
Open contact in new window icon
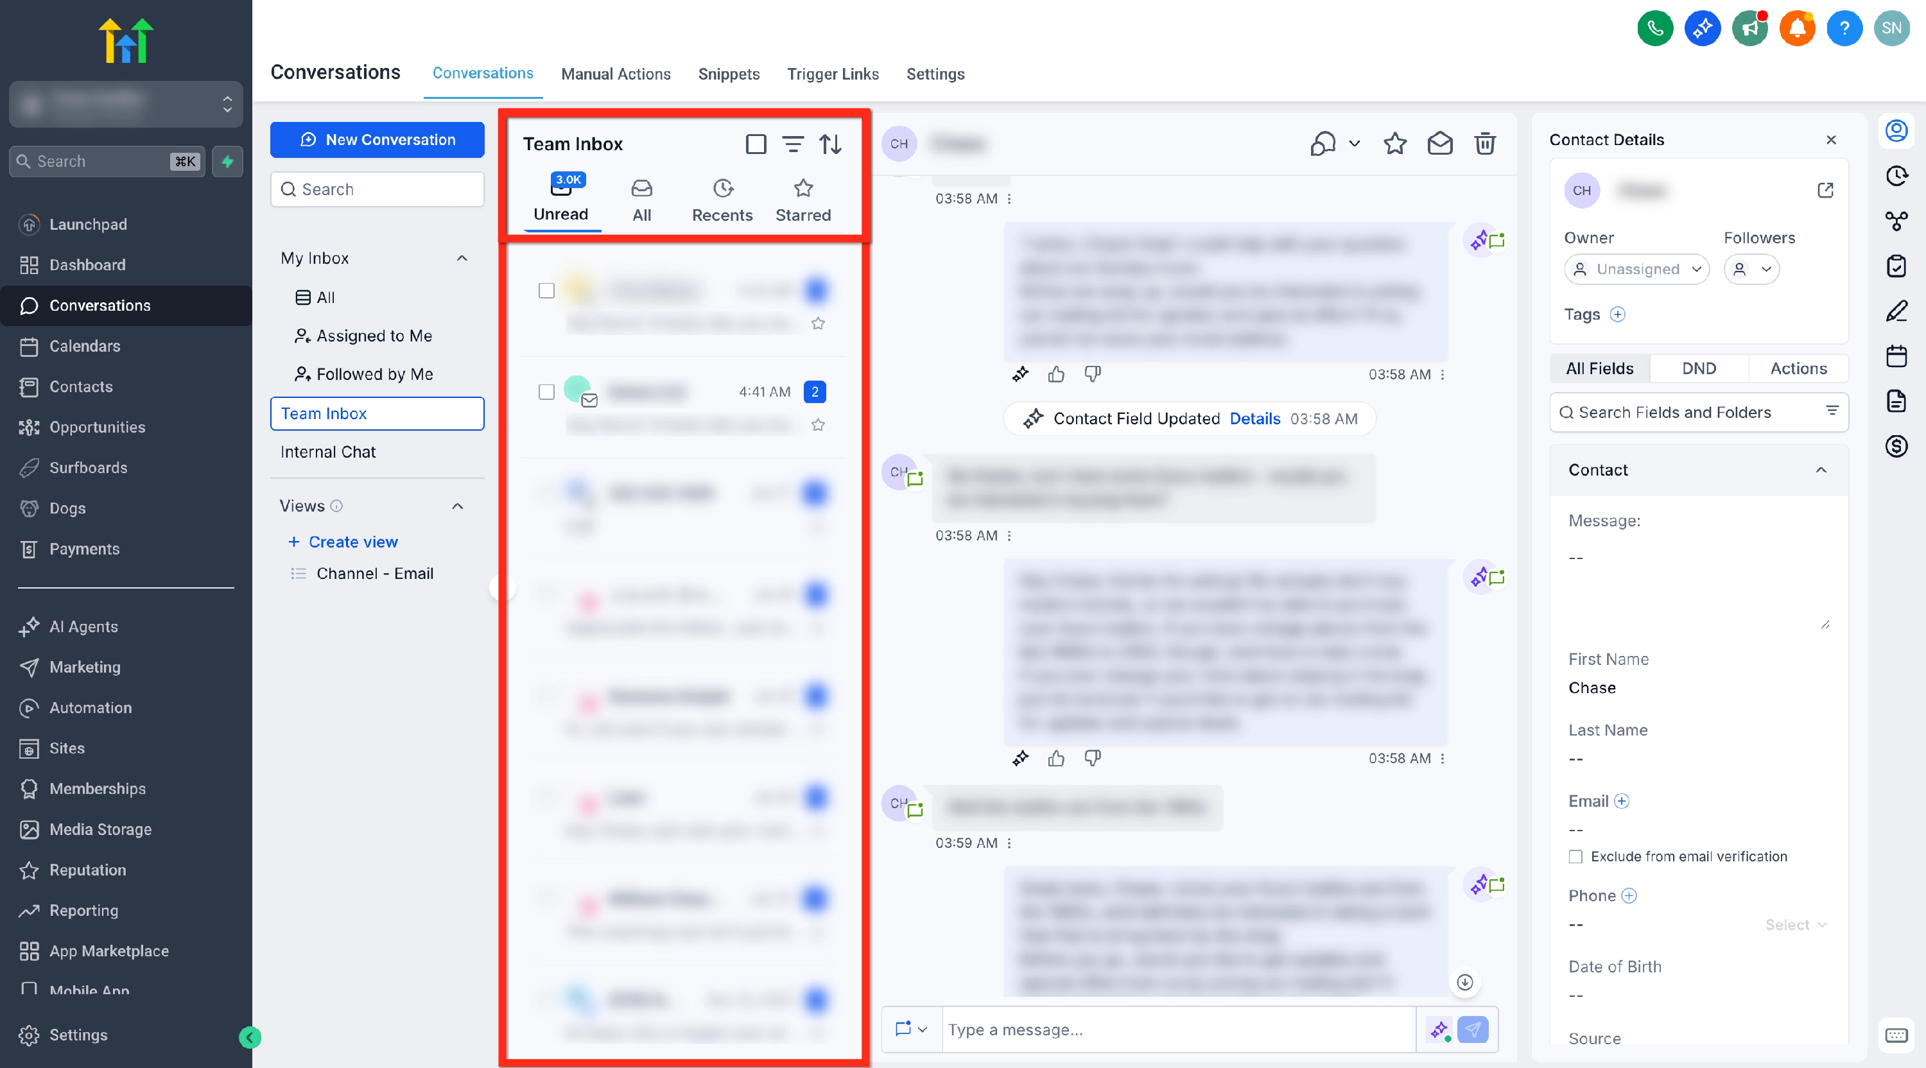coord(1825,190)
